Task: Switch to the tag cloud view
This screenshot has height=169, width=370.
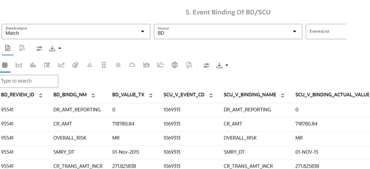Action: (132, 65)
